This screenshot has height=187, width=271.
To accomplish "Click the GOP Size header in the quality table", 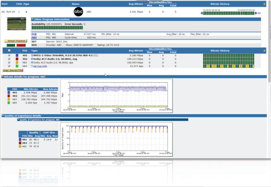I will point(49,133).
